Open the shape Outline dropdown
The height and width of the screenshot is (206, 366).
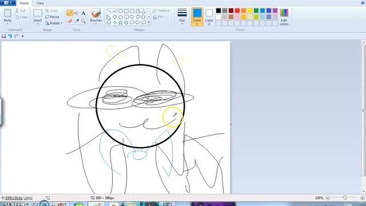pyautogui.click(x=162, y=11)
